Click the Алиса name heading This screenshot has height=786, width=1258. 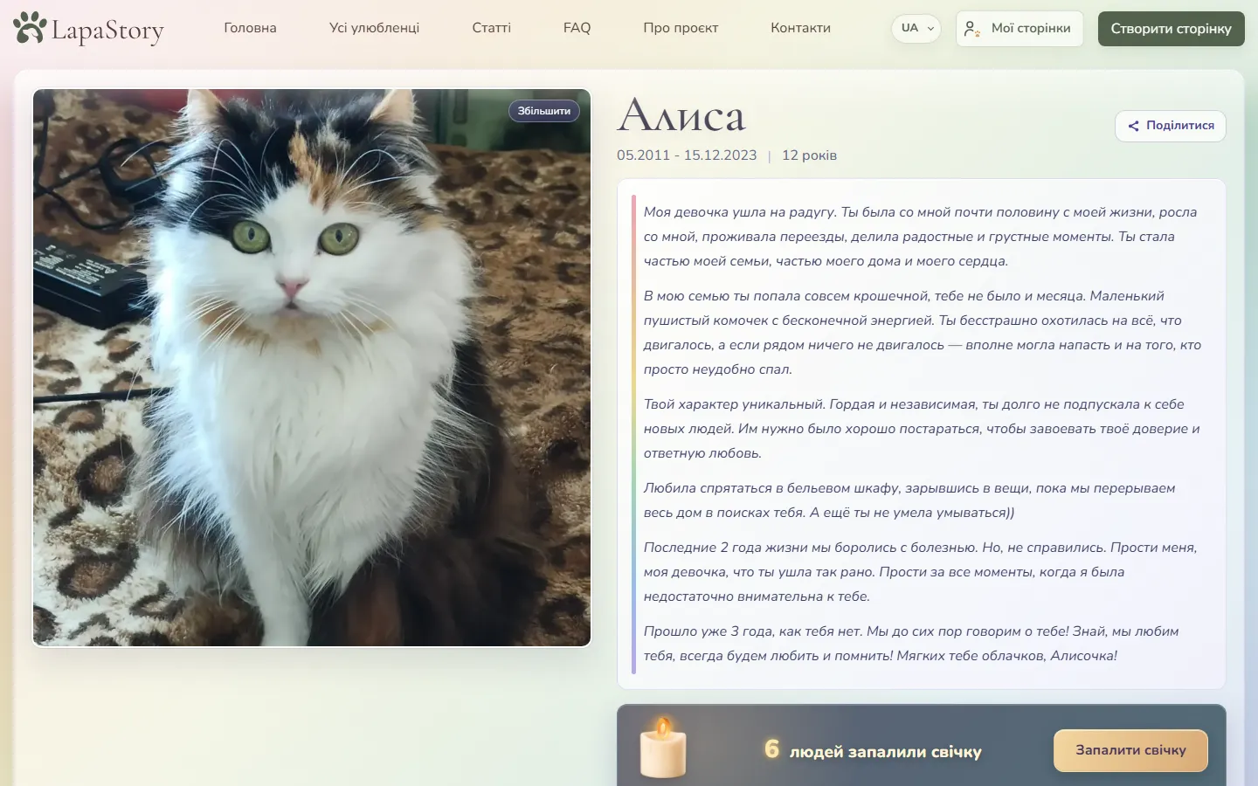click(681, 114)
